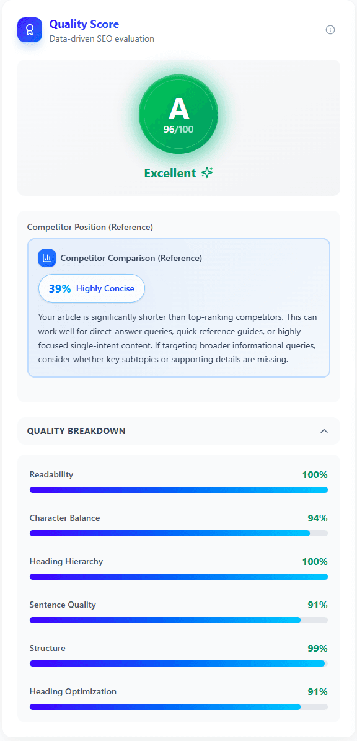This screenshot has height=741, width=357.
Task: Expand the Competitor Position reference card
Action: [178, 306]
